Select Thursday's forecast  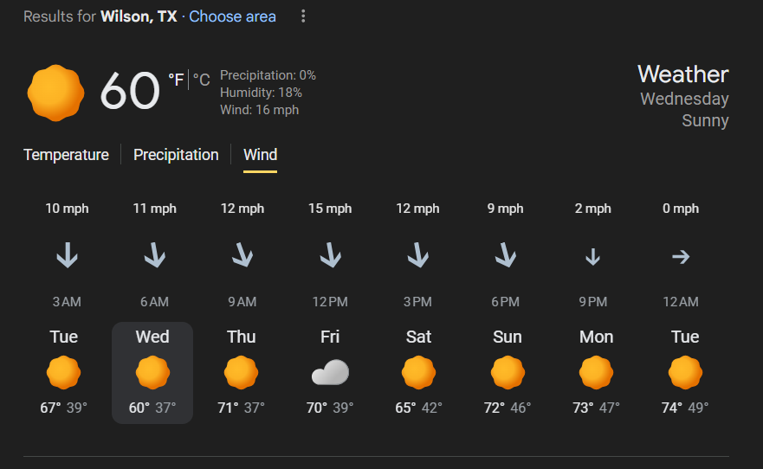(x=242, y=372)
